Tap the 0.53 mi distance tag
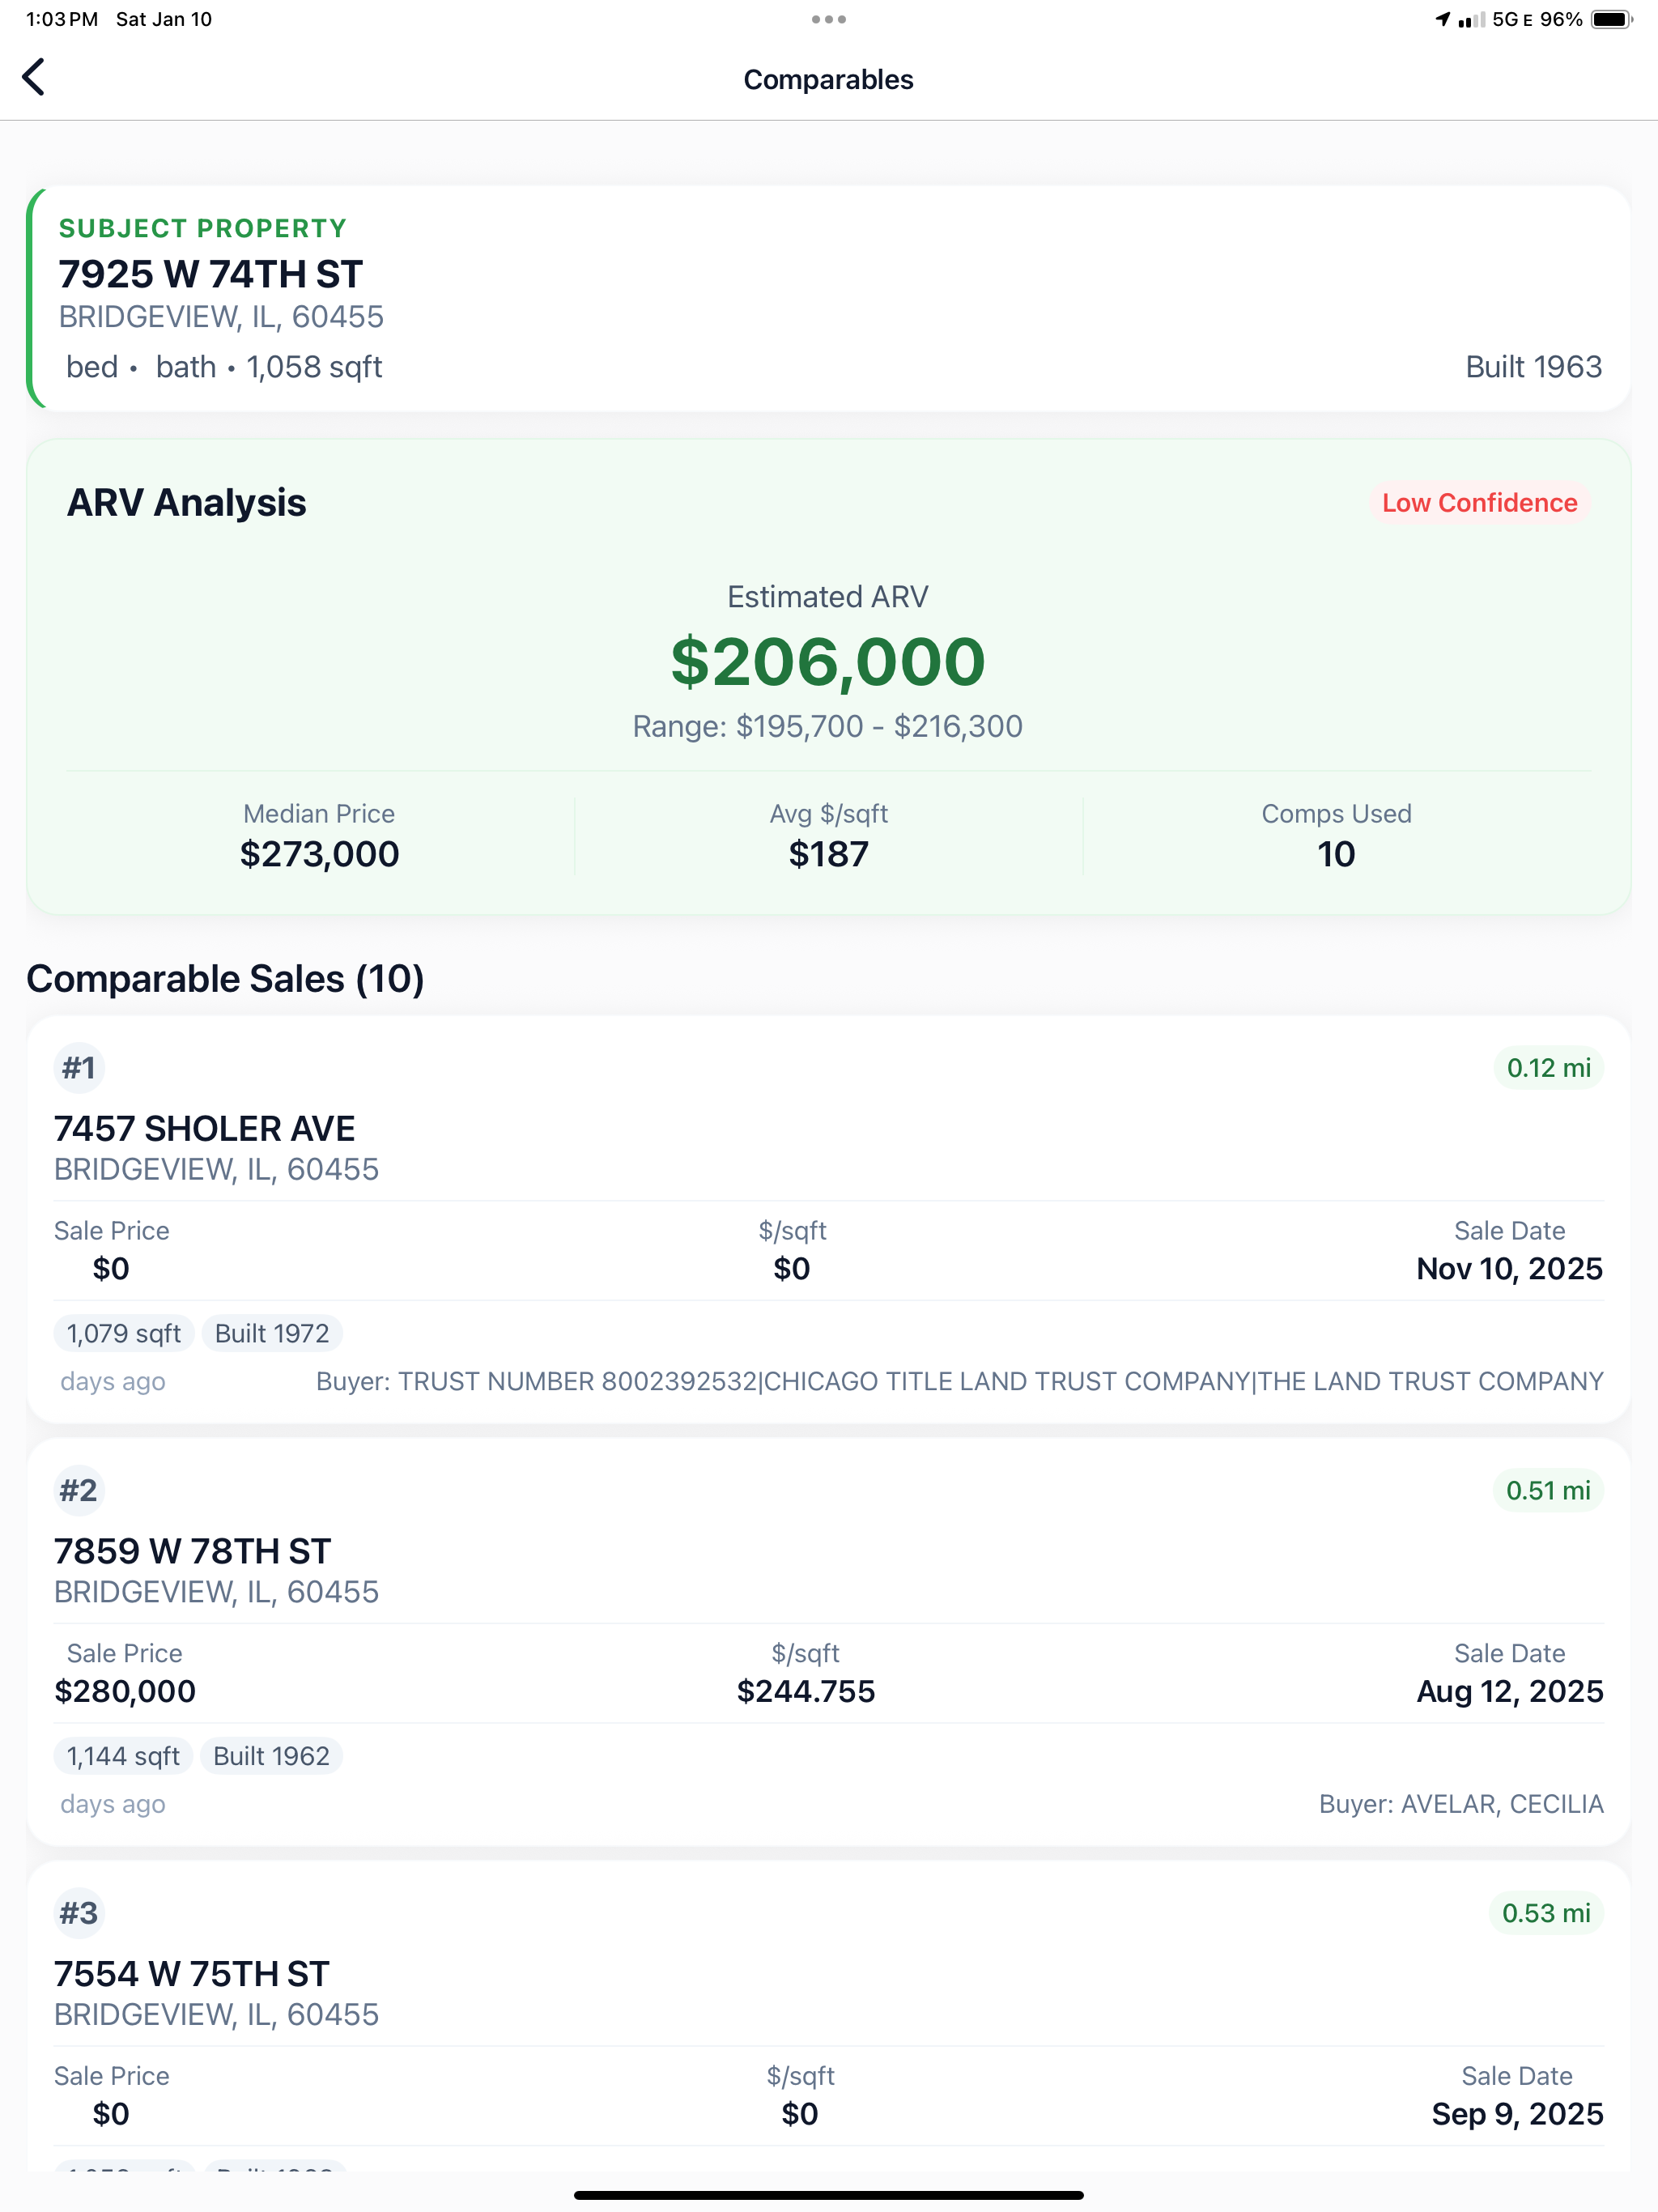 tap(1546, 1913)
